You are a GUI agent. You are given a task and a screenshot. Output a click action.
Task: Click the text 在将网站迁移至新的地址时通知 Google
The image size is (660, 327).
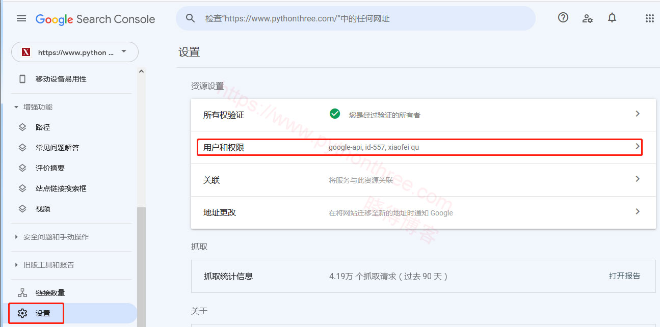click(x=391, y=213)
